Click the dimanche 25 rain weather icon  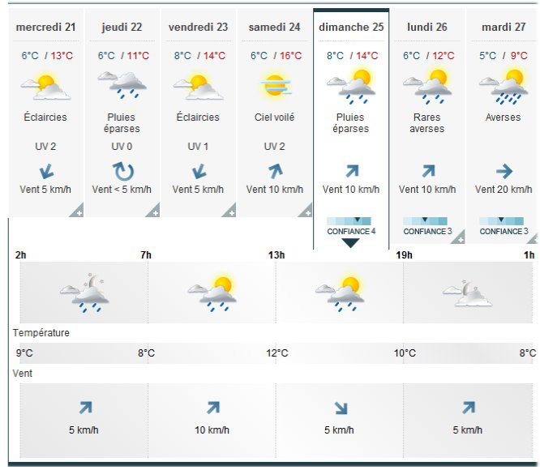(351, 87)
